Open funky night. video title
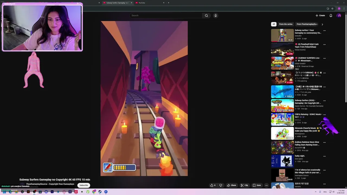The image size is (347, 195). pos(300,156)
